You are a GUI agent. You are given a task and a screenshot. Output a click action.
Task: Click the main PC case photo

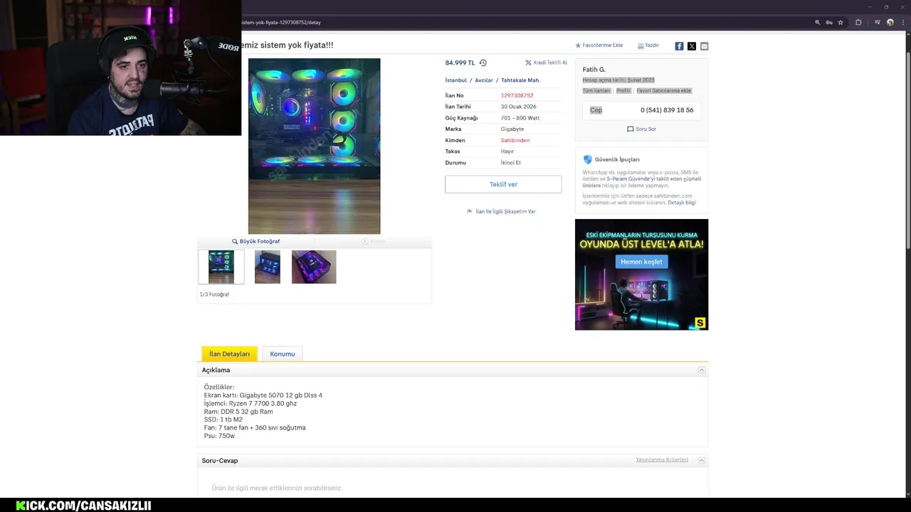pyautogui.click(x=314, y=146)
